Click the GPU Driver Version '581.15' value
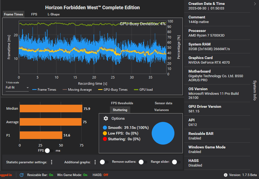 [x=194, y=111]
